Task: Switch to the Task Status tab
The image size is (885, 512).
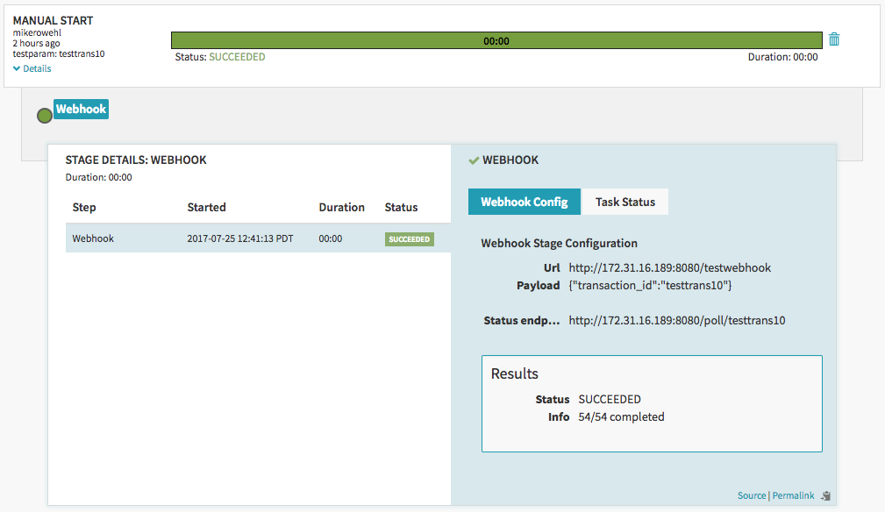Action: tap(625, 202)
